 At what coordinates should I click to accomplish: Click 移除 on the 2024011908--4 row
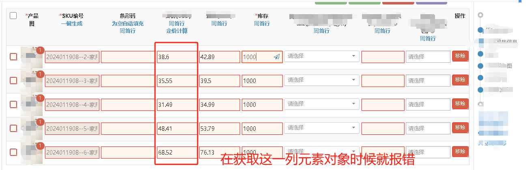coord(460,104)
